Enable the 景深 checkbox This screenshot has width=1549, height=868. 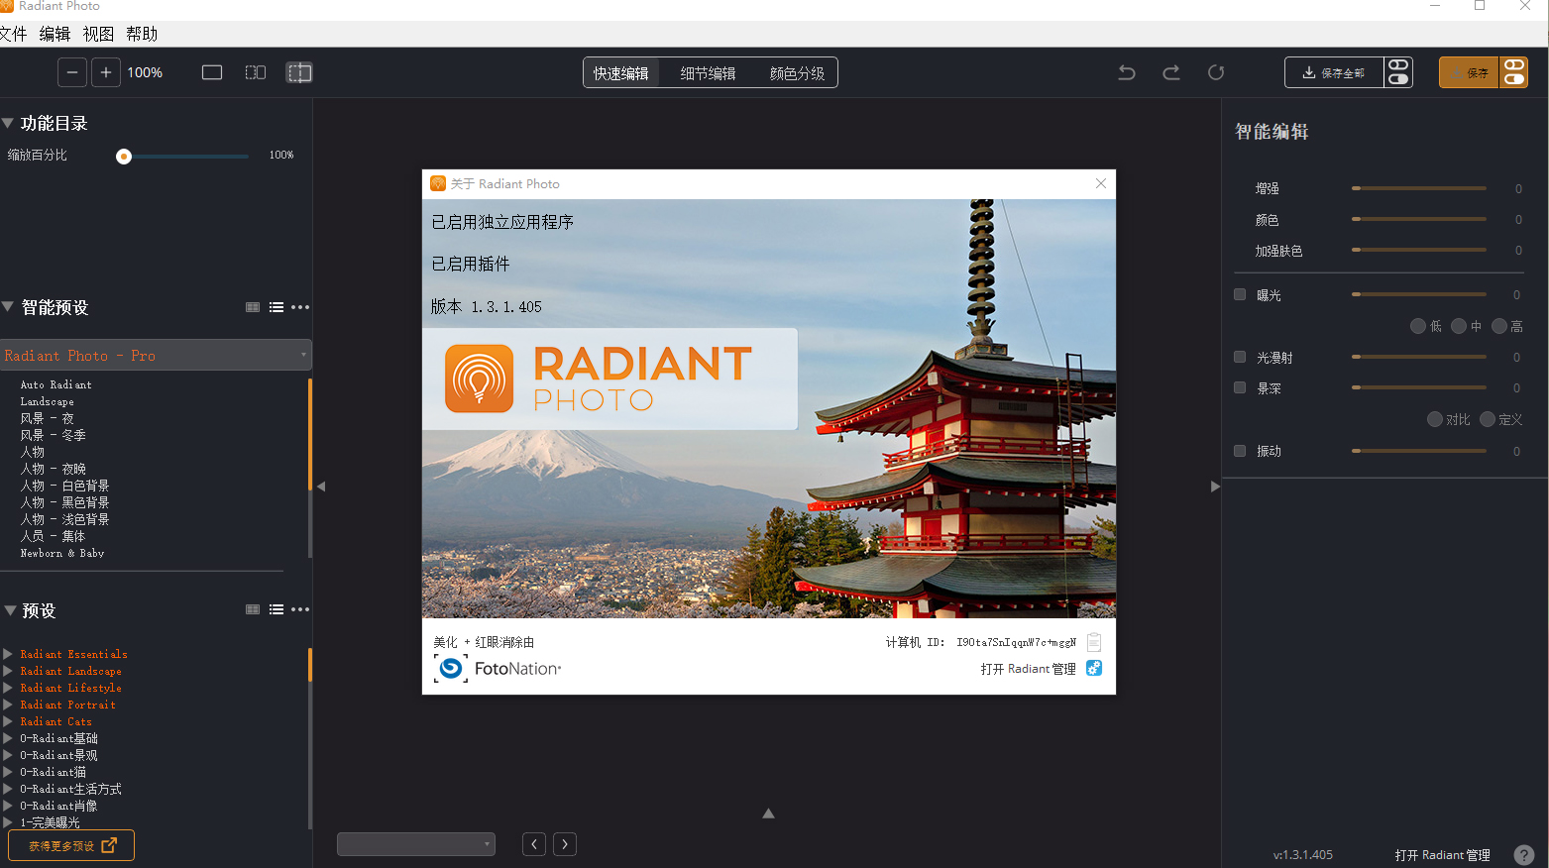pos(1240,387)
